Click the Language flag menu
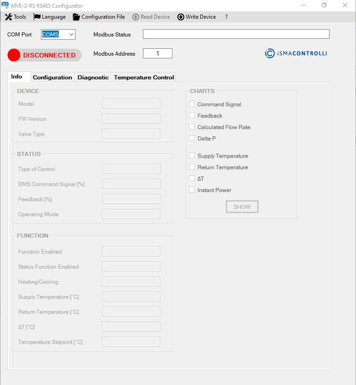 (x=50, y=17)
